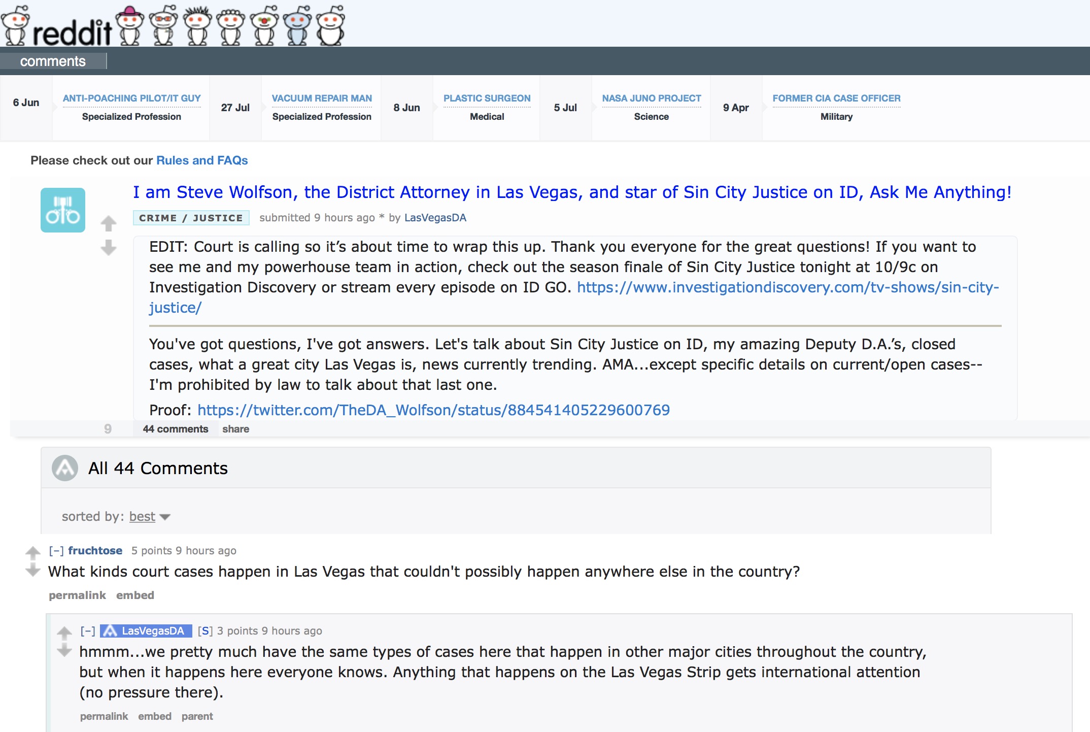Image resolution: width=1090 pixels, height=732 pixels.
Task: Click the Medical category label
Action: (x=487, y=117)
